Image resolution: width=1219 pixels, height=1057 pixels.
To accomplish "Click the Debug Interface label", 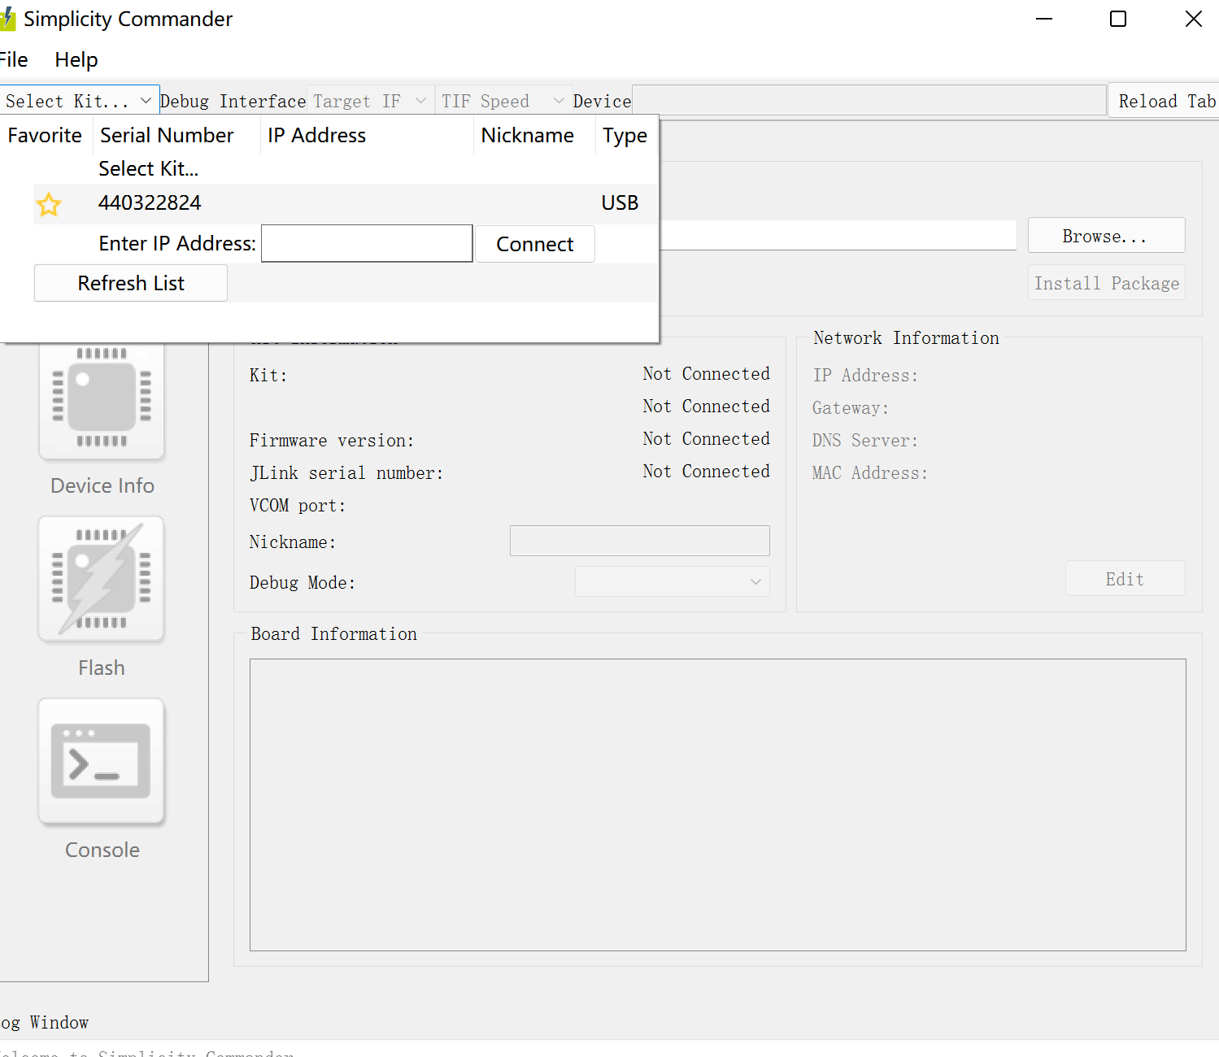I will (x=233, y=101).
